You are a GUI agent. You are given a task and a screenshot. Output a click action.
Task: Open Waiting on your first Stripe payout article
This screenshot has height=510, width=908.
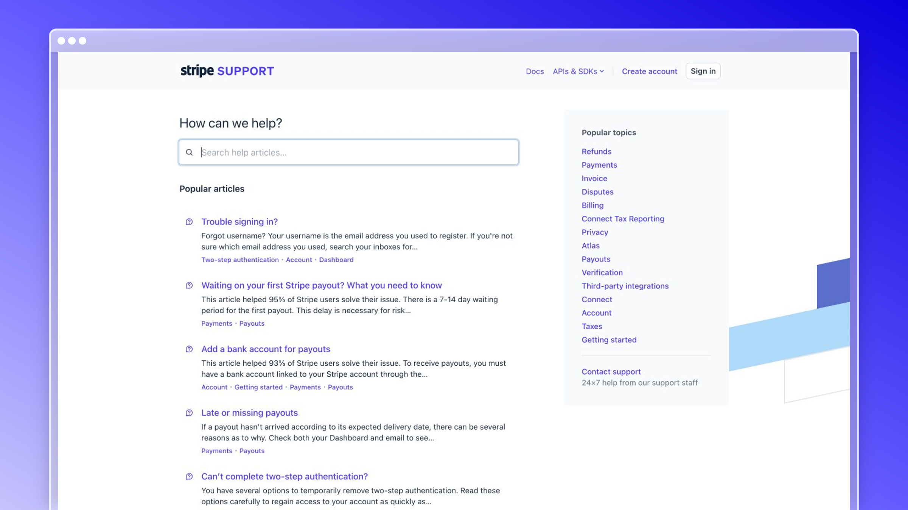pyautogui.click(x=322, y=286)
